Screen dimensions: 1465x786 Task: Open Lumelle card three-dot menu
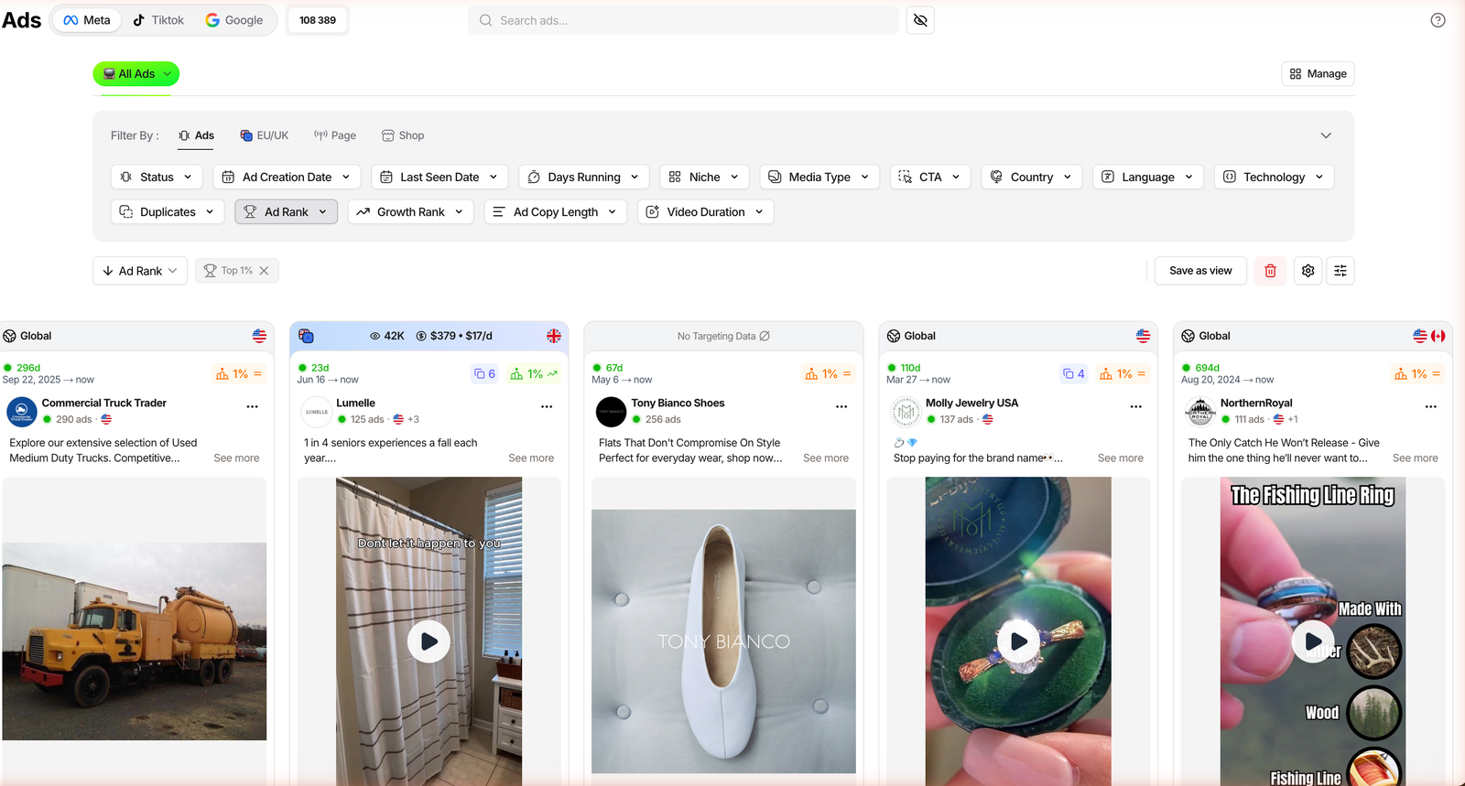point(547,406)
